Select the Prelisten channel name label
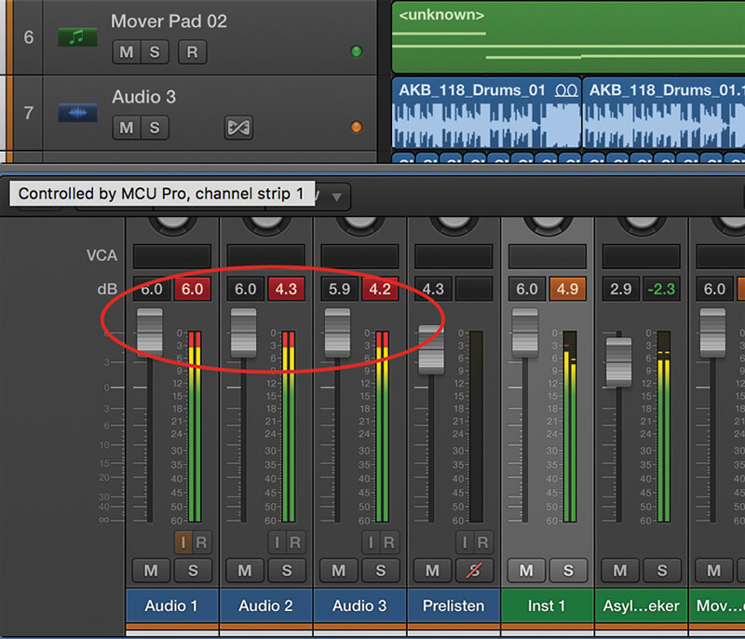 pyautogui.click(x=454, y=605)
